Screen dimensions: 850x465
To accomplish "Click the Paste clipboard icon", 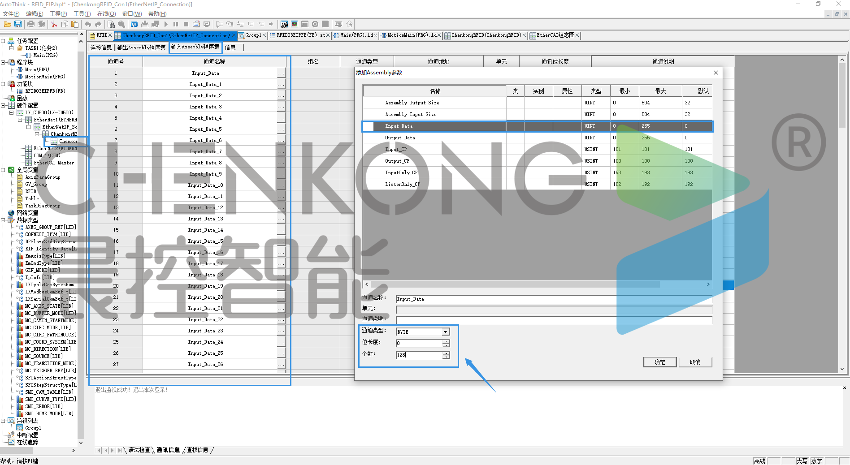I will coord(75,24).
